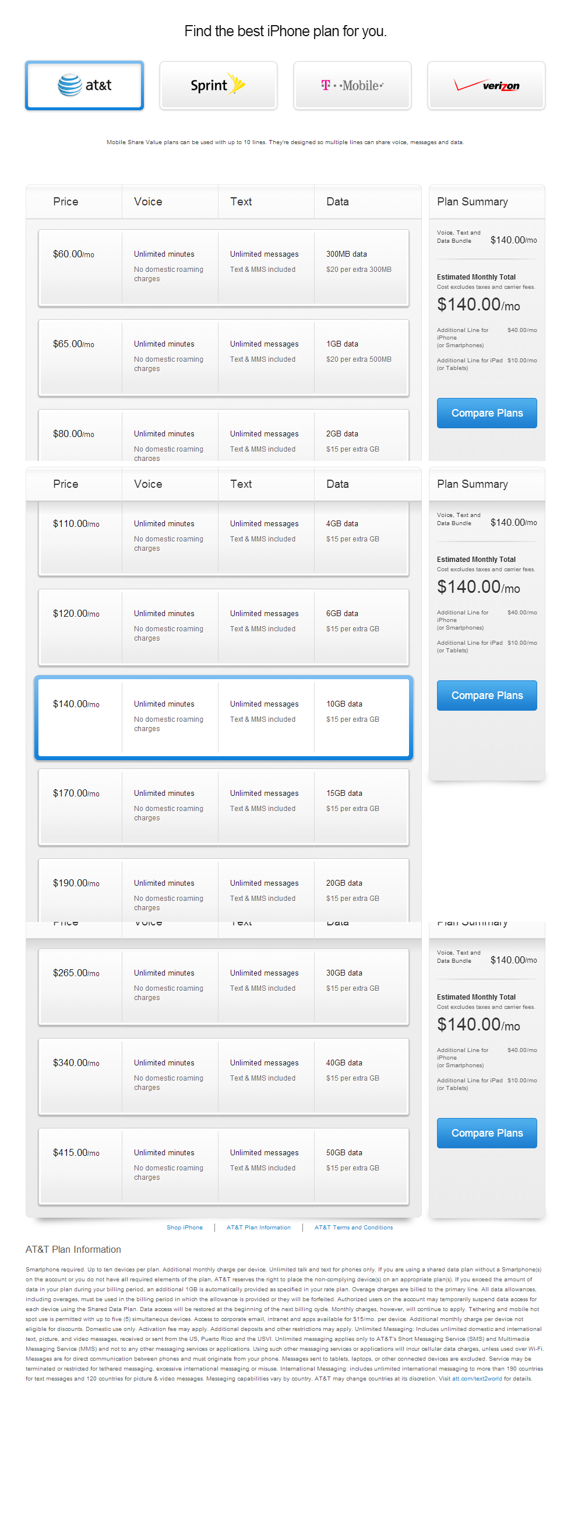The width and height of the screenshot is (571, 1534).
Task: Choose the $120.00/mo 6GB plan
Action: 224,627
